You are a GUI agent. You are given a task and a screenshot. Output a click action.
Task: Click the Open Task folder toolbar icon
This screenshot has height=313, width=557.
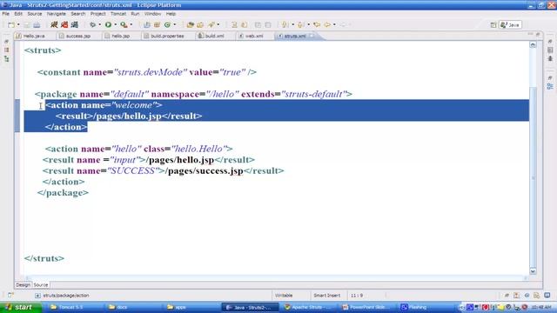[x=200, y=25]
